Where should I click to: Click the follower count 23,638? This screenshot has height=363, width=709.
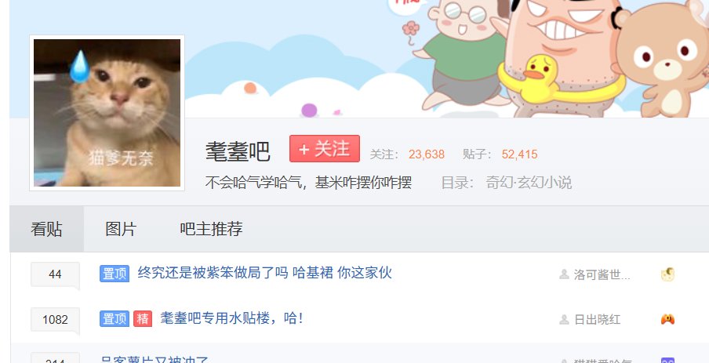(x=427, y=154)
